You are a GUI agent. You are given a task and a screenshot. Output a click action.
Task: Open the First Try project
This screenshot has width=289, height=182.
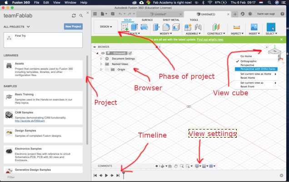pyautogui.click(x=43, y=40)
